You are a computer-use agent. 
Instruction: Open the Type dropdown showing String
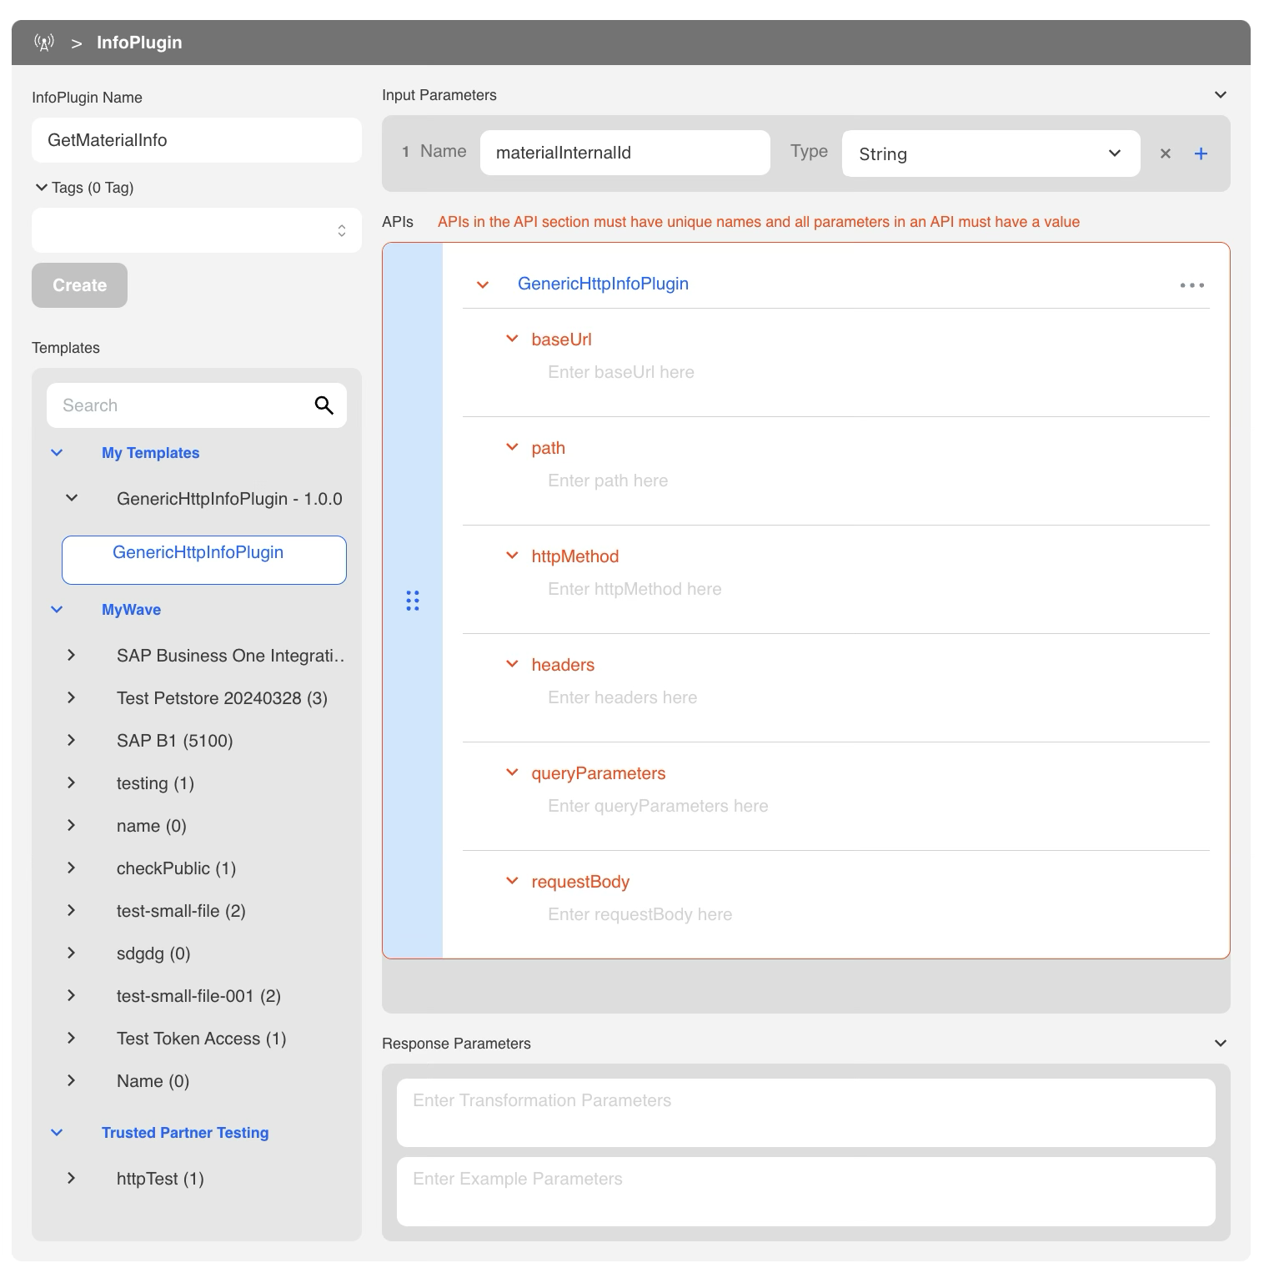990,153
